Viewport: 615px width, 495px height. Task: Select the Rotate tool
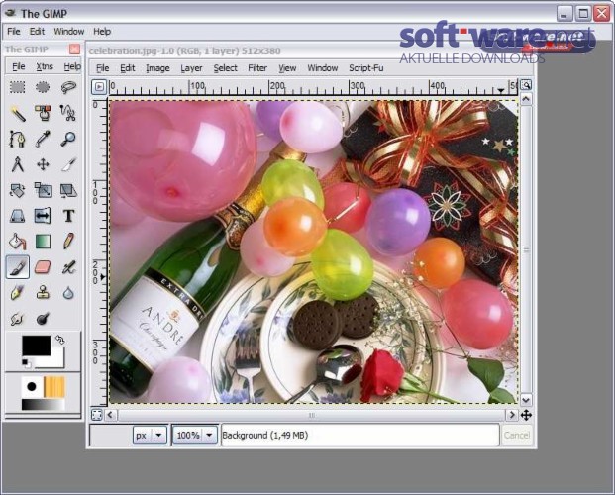pos(17,190)
